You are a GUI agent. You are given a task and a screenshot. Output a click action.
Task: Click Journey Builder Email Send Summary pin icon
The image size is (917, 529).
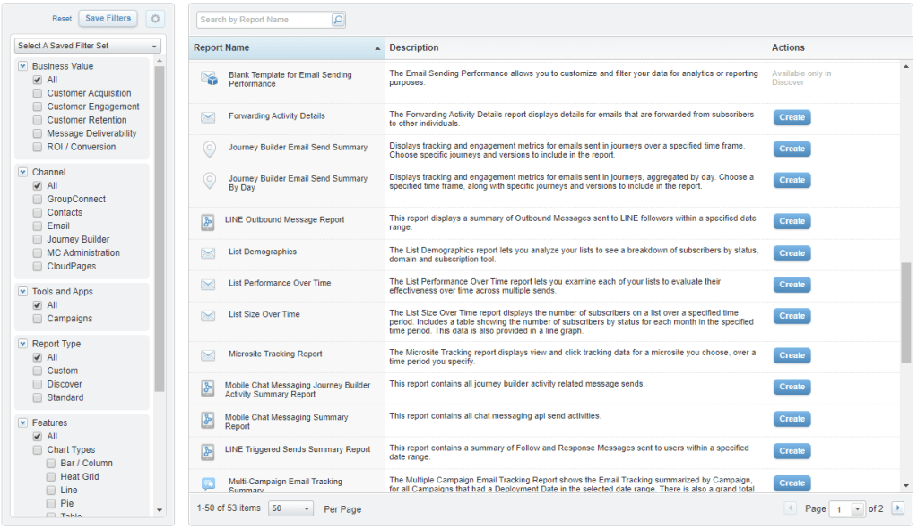[209, 149]
